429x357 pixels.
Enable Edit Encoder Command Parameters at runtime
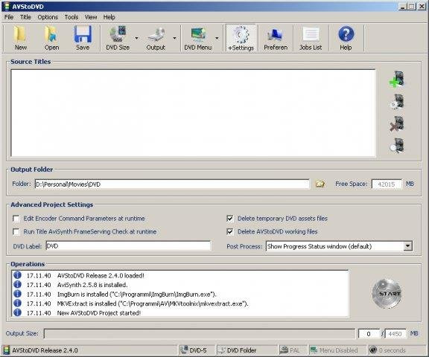(16, 219)
